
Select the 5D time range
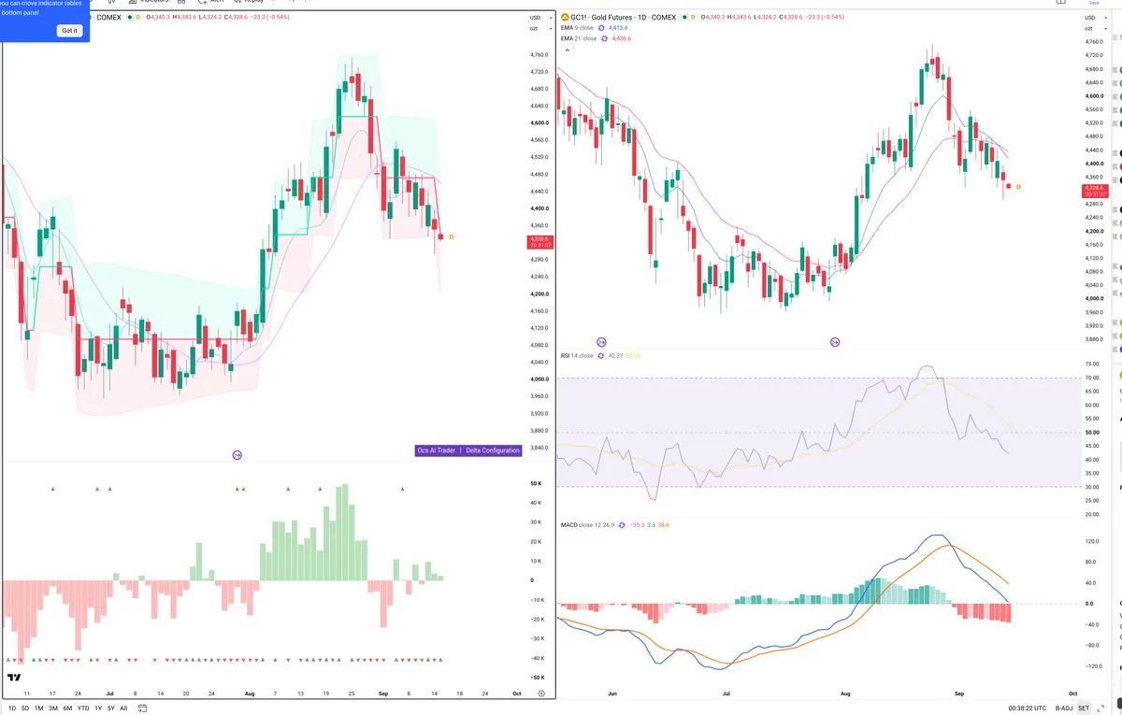[25, 708]
